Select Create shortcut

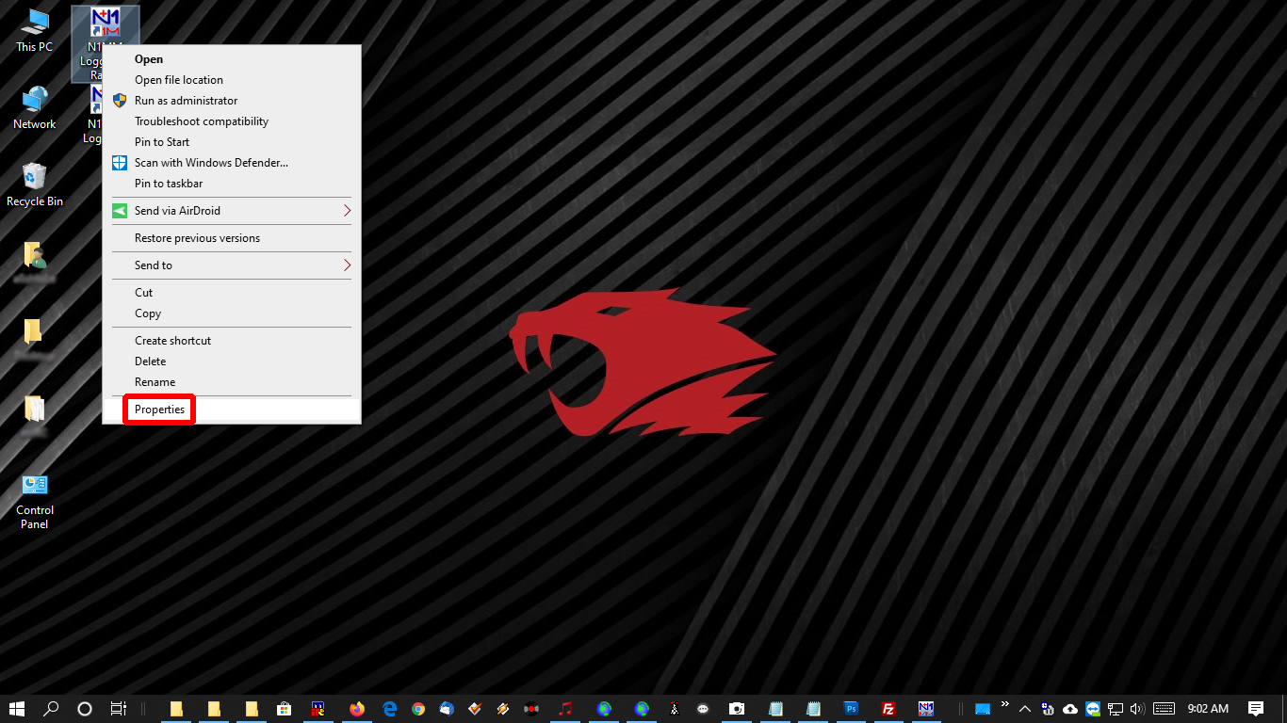[x=232, y=341]
